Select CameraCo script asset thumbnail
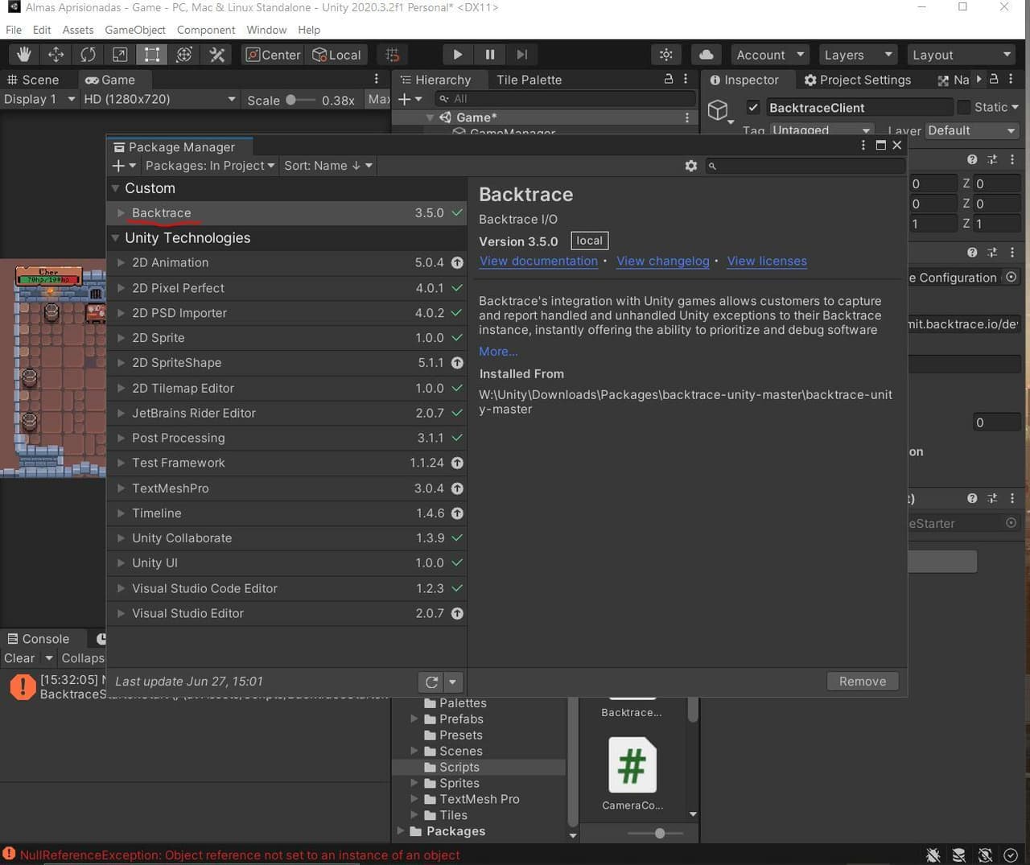This screenshot has width=1030, height=865. [x=632, y=765]
